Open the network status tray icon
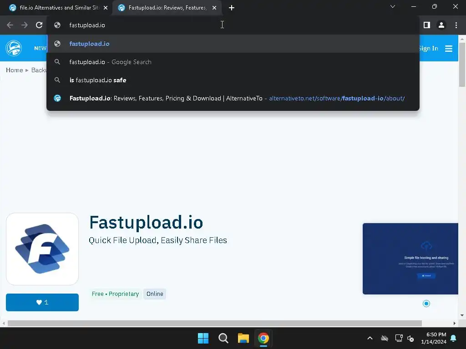The width and height of the screenshot is (466, 349). click(x=399, y=338)
